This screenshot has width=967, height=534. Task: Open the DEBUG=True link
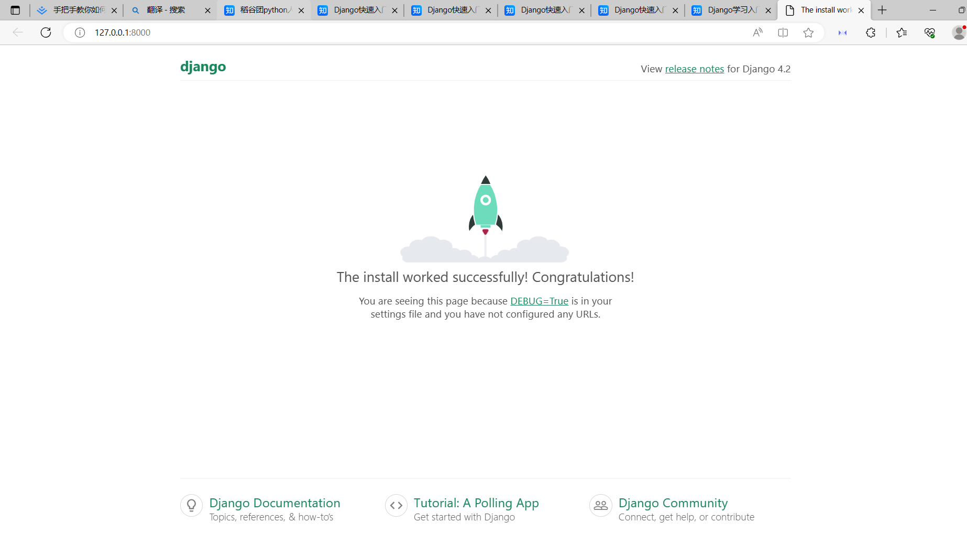[540, 301]
